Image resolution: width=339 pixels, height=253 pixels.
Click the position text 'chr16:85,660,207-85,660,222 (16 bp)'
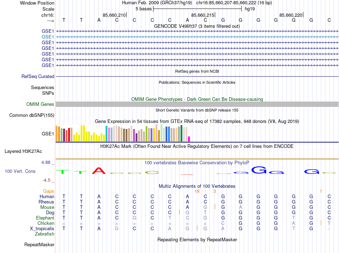click(234, 3)
